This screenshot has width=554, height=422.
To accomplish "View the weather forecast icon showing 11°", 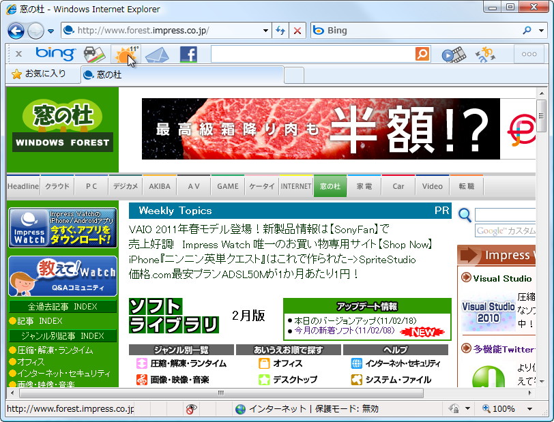I will (126, 54).
